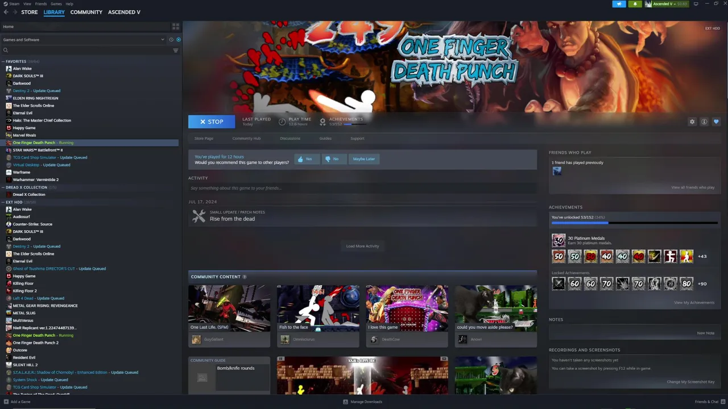Open game info icon
The height and width of the screenshot is (409, 728).
pos(704,122)
